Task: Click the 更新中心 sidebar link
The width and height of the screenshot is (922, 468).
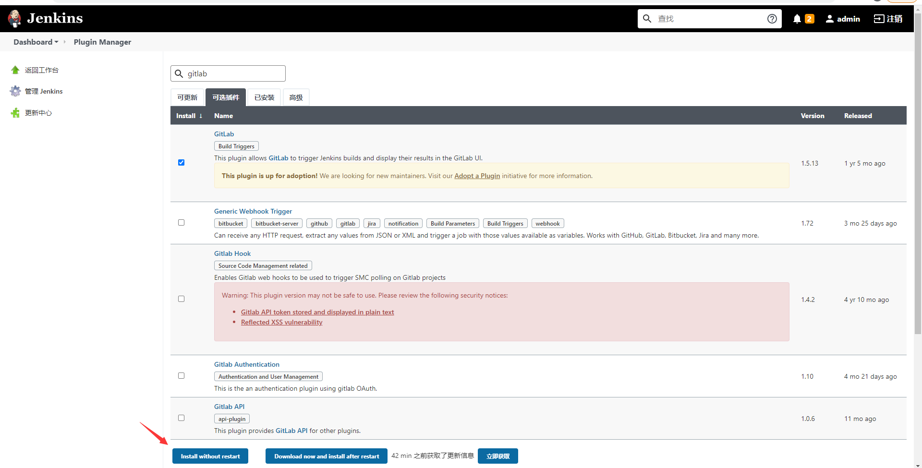Action: (x=38, y=113)
